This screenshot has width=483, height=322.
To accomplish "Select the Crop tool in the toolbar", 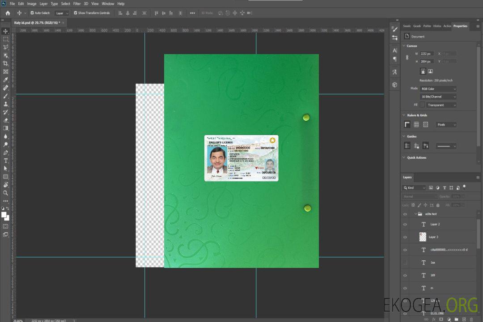I will click(x=6, y=64).
